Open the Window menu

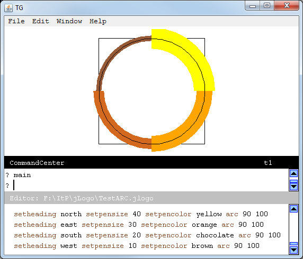tap(69, 21)
